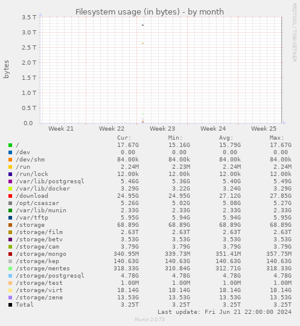This screenshot has height=326, width=300.
Task: Select the /storage/betv legend label
Action: pyautogui.click(x=39, y=240)
